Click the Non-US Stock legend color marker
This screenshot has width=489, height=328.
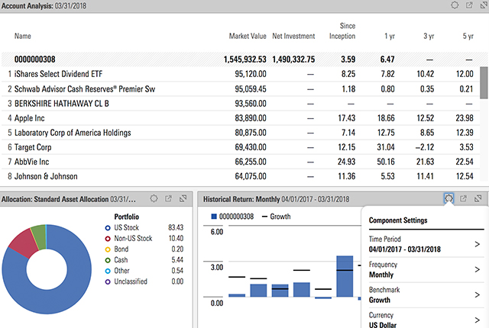coord(106,238)
